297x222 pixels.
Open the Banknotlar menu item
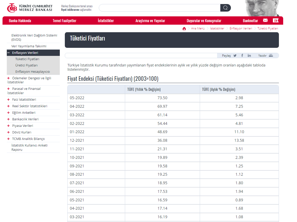(250, 21)
